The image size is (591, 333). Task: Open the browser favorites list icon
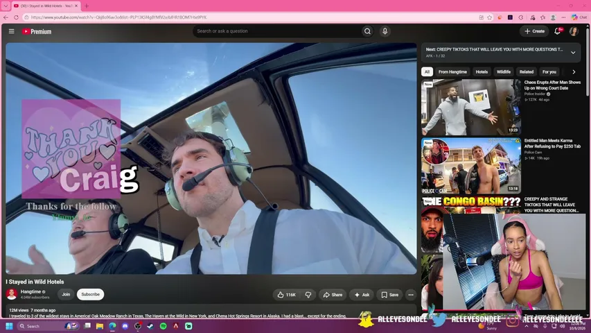click(x=543, y=17)
